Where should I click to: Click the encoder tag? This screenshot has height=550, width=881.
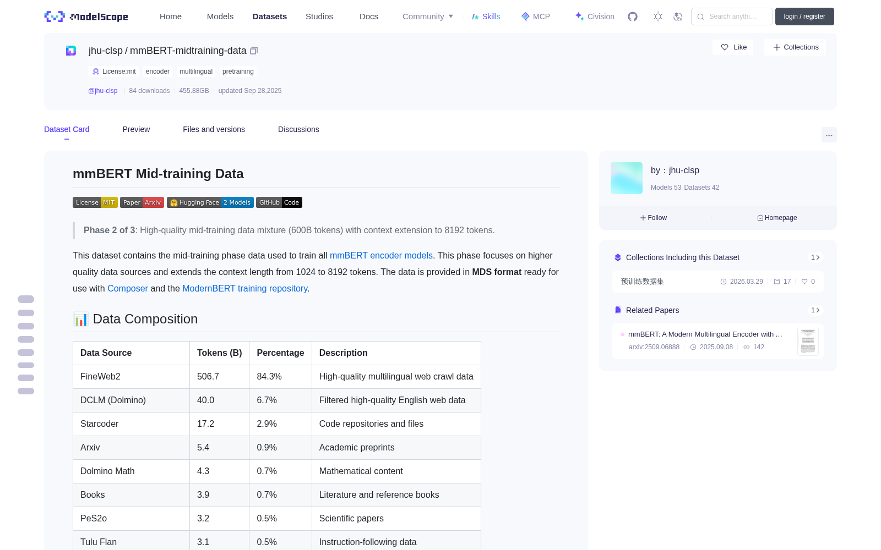(157, 71)
